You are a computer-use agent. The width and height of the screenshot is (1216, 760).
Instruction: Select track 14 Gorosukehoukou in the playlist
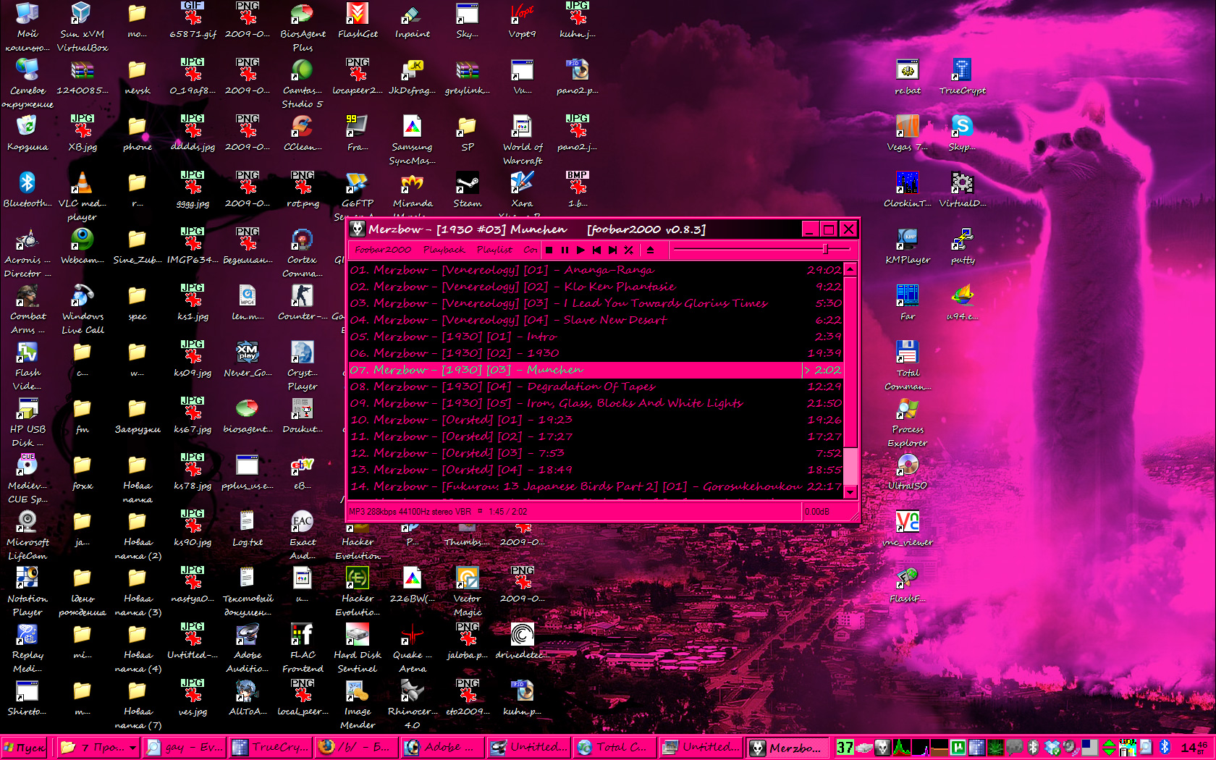click(x=595, y=486)
